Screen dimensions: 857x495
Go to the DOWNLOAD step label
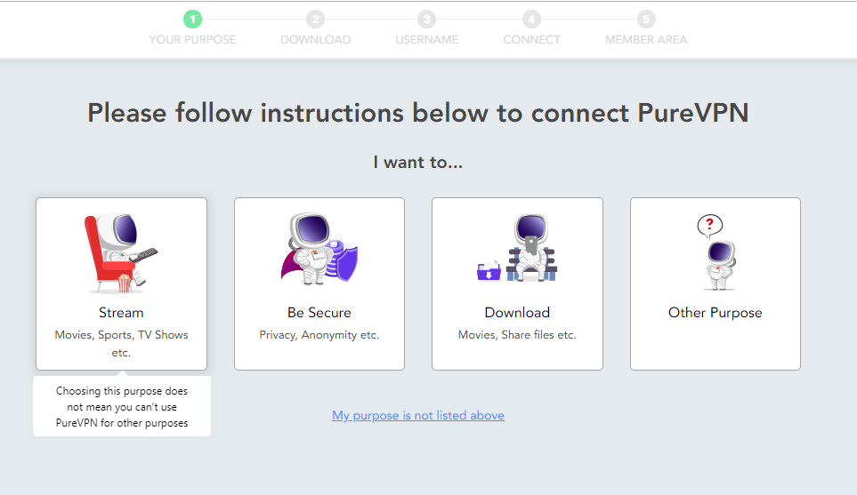click(x=315, y=40)
